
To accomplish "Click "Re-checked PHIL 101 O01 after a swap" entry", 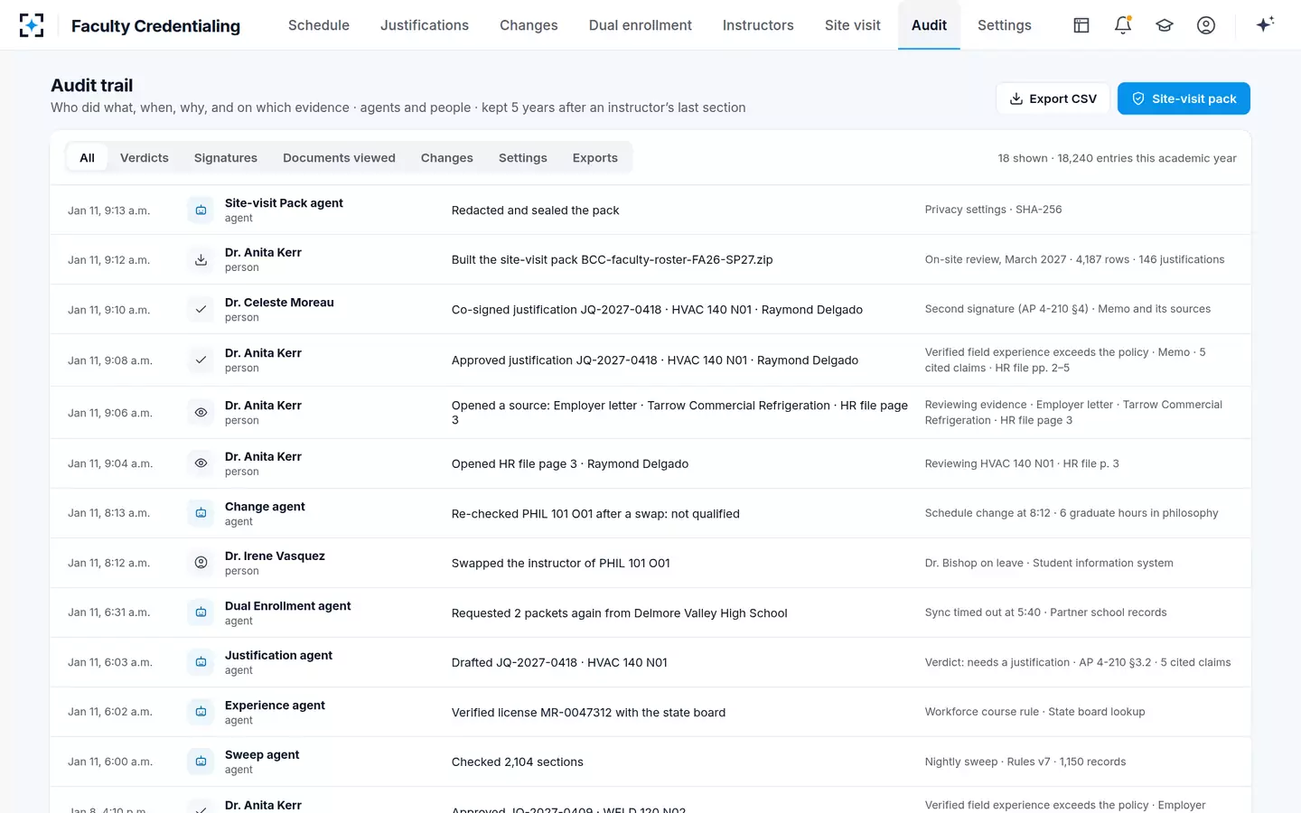I will pos(595,514).
